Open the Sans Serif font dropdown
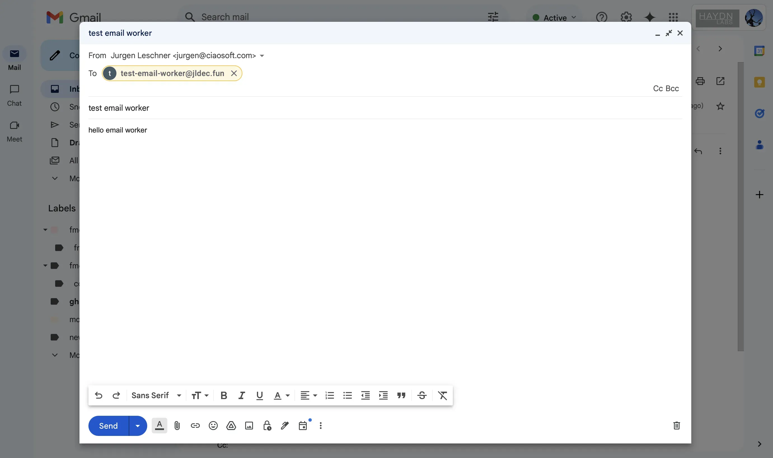The height and width of the screenshot is (458, 773). (x=156, y=395)
